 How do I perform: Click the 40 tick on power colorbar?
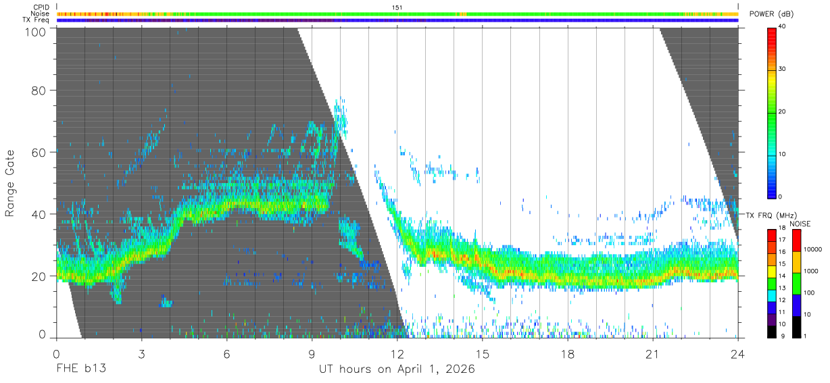point(783,27)
